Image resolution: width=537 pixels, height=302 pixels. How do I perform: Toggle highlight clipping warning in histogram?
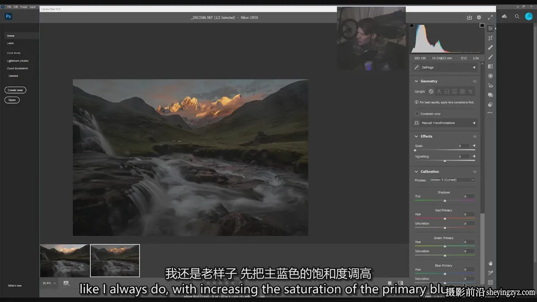[x=482, y=26]
